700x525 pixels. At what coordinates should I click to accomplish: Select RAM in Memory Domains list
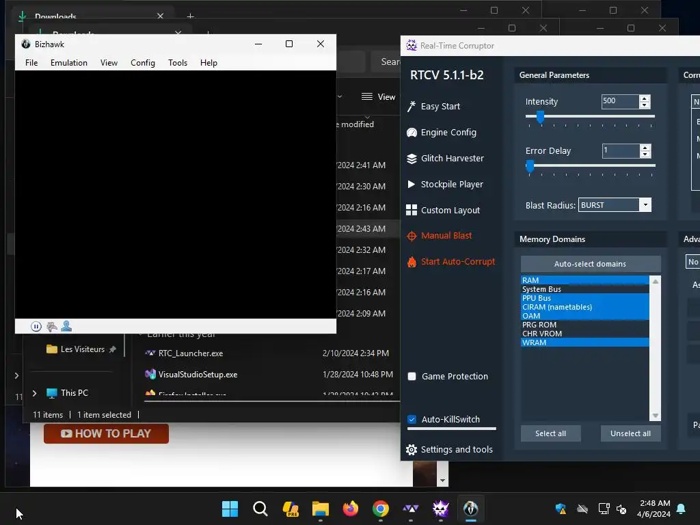[585, 280]
